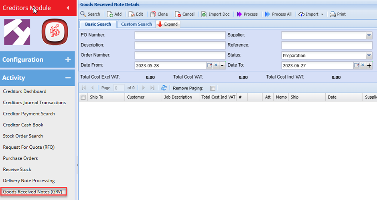
Task: Click the plus button beside Date To
Action: tap(369, 65)
